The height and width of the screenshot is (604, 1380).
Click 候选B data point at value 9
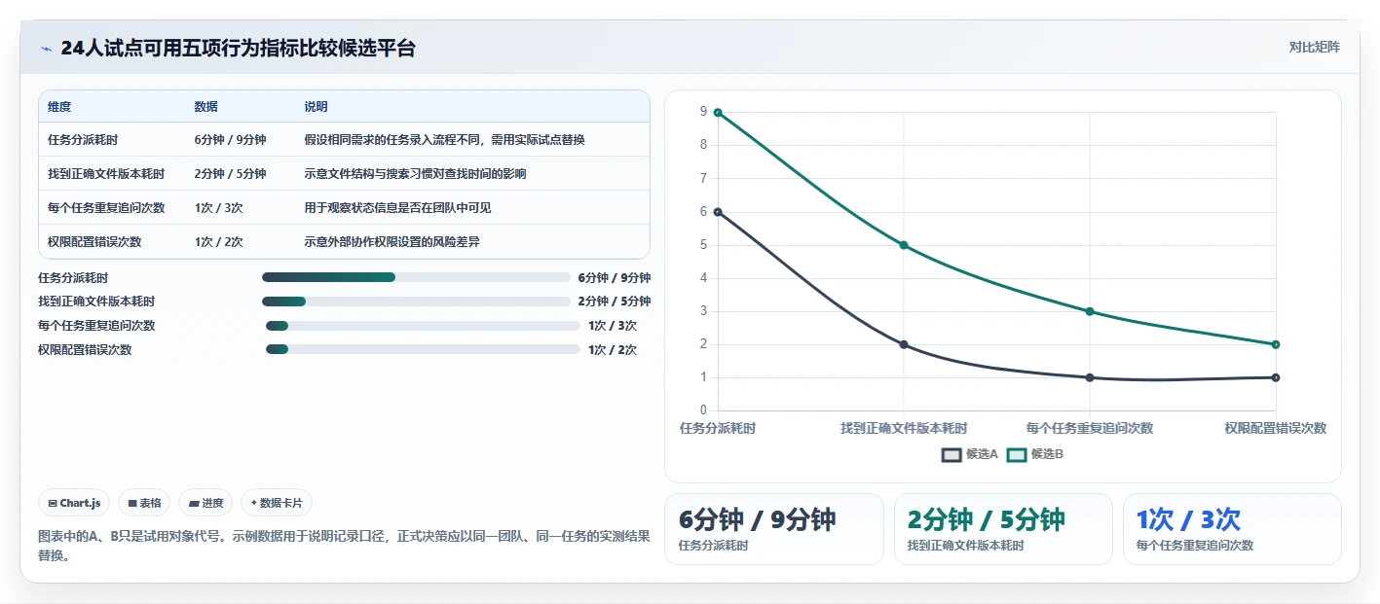click(718, 113)
